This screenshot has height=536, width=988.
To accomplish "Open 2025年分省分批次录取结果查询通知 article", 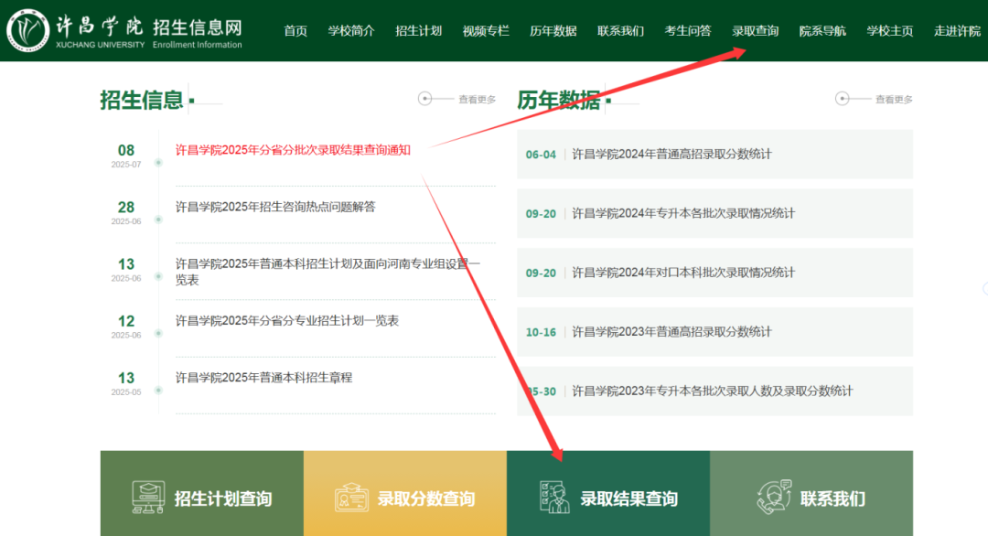I will pyautogui.click(x=293, y=150).
